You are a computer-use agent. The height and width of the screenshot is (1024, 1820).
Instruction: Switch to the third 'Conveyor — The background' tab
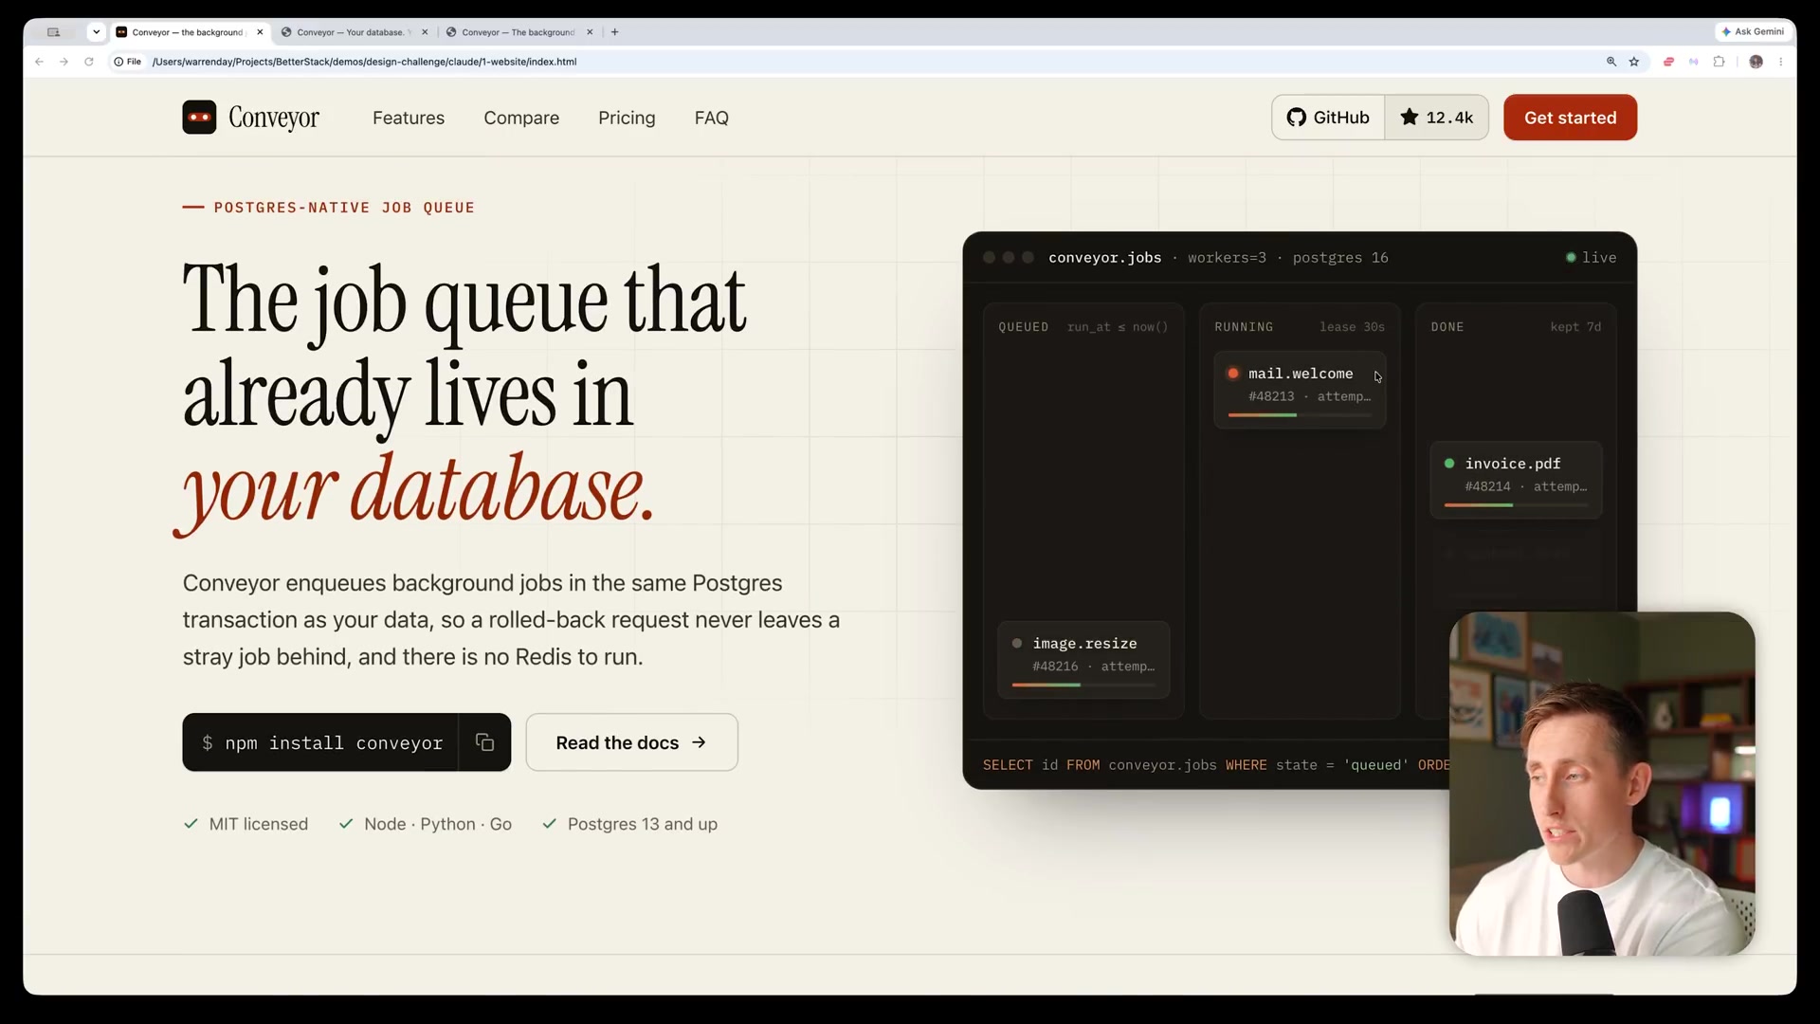(517, 32)
